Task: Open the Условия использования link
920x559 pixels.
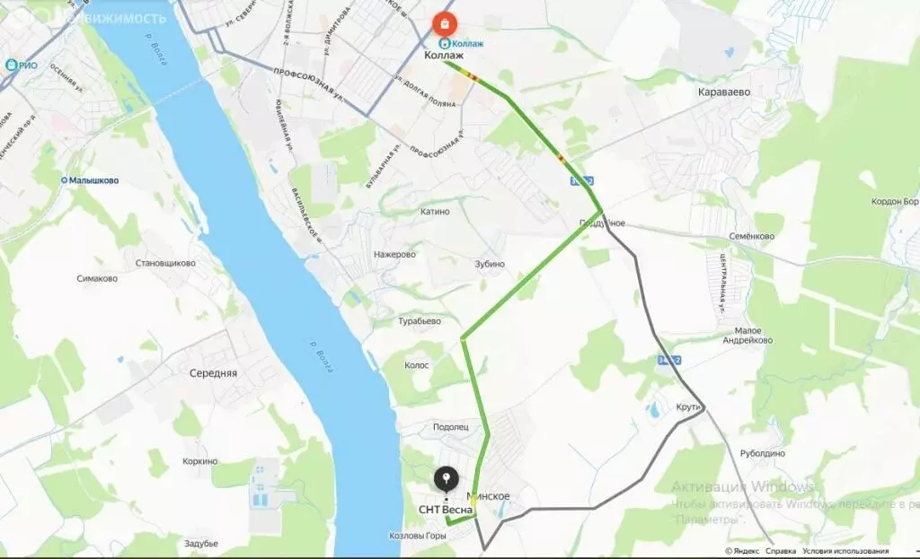Action: pyautogui.click(x=845, y=551)
